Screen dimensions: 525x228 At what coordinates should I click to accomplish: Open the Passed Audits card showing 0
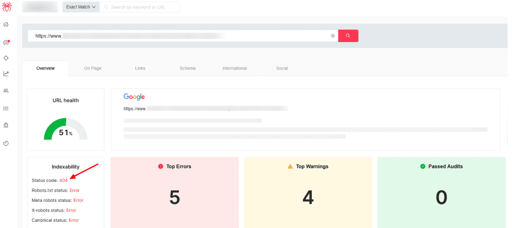441,193
